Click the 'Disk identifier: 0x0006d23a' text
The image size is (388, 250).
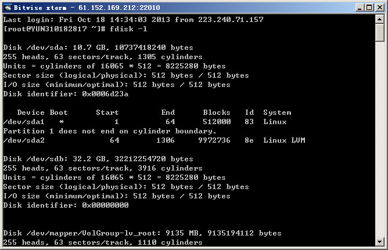point(66,94)
